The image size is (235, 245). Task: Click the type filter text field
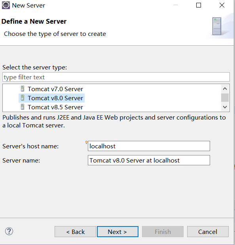116,77
